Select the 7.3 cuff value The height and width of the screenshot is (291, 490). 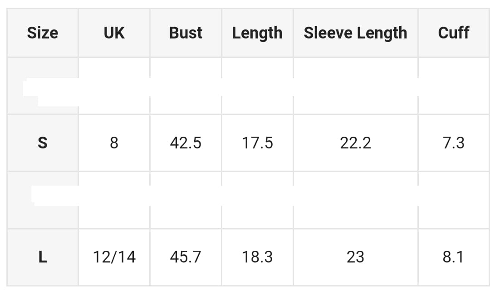pyautogui.click(x=453, y=143)
